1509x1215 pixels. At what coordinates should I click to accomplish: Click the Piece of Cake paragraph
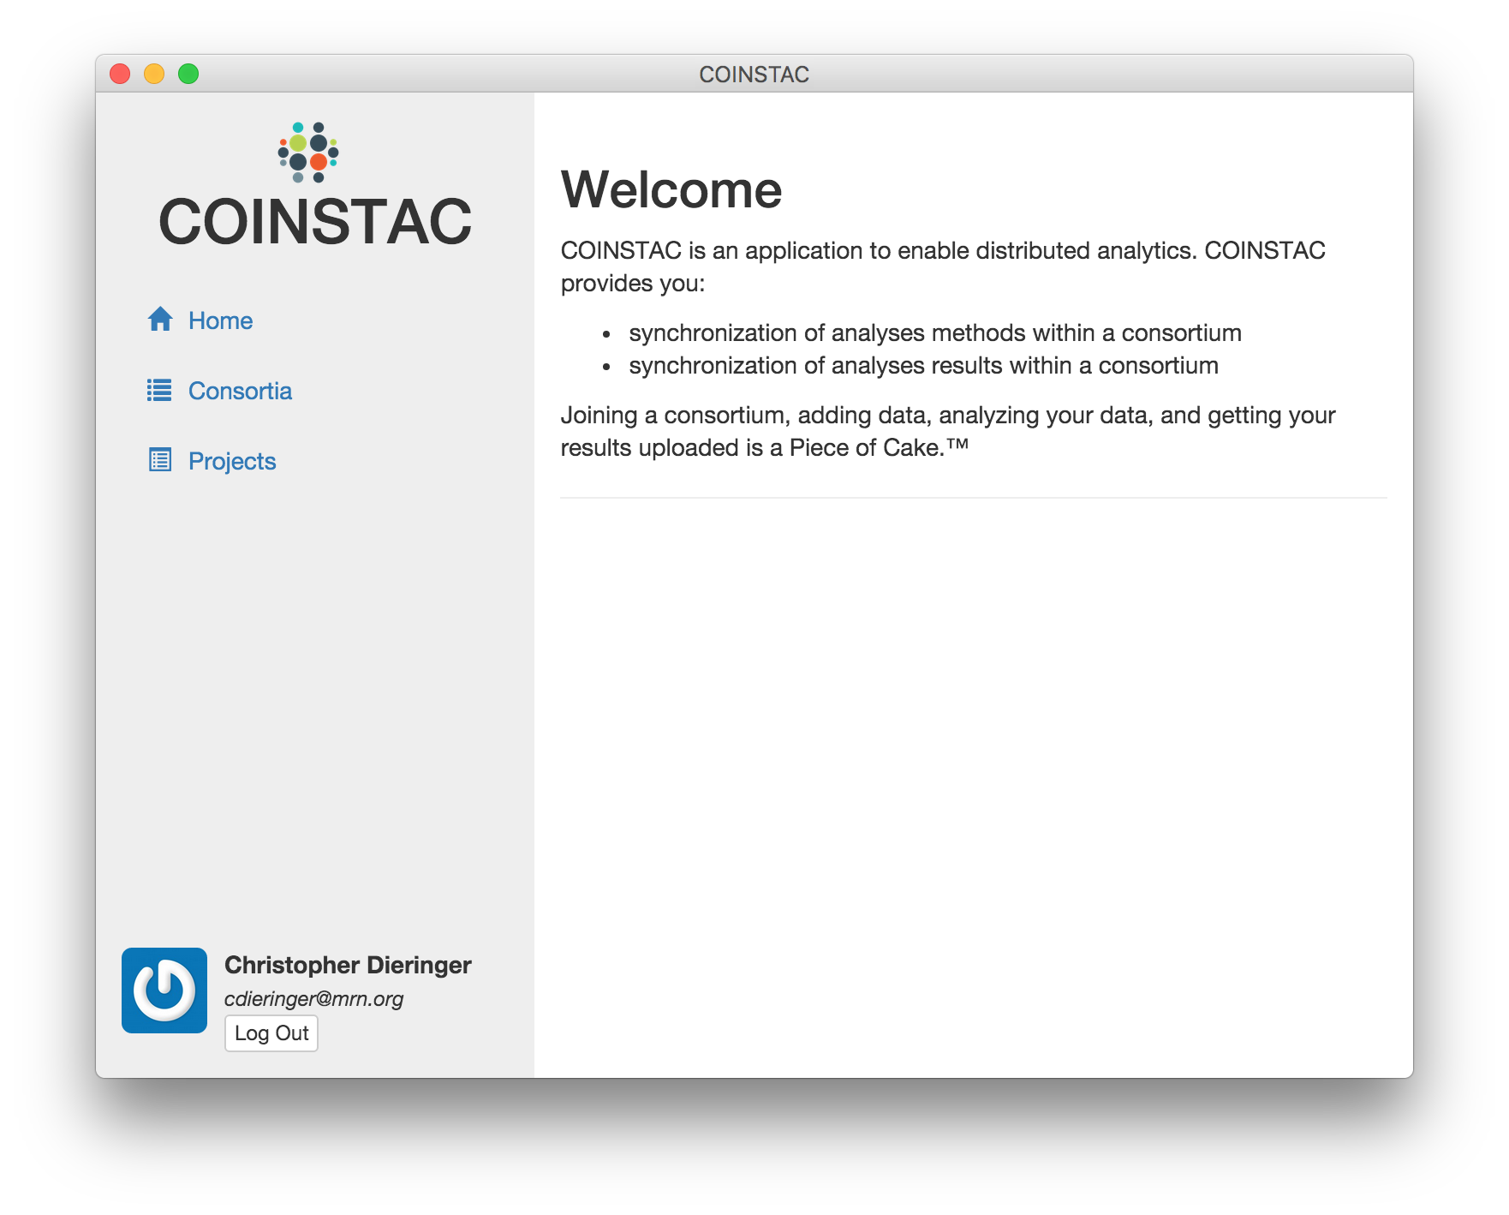pyautogui.click(x=948, y=431)
